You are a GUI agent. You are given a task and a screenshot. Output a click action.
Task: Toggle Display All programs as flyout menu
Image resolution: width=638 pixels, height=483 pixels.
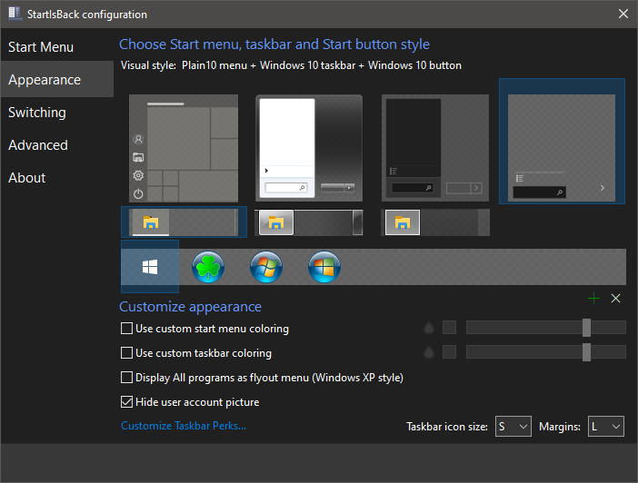point(127,378)
